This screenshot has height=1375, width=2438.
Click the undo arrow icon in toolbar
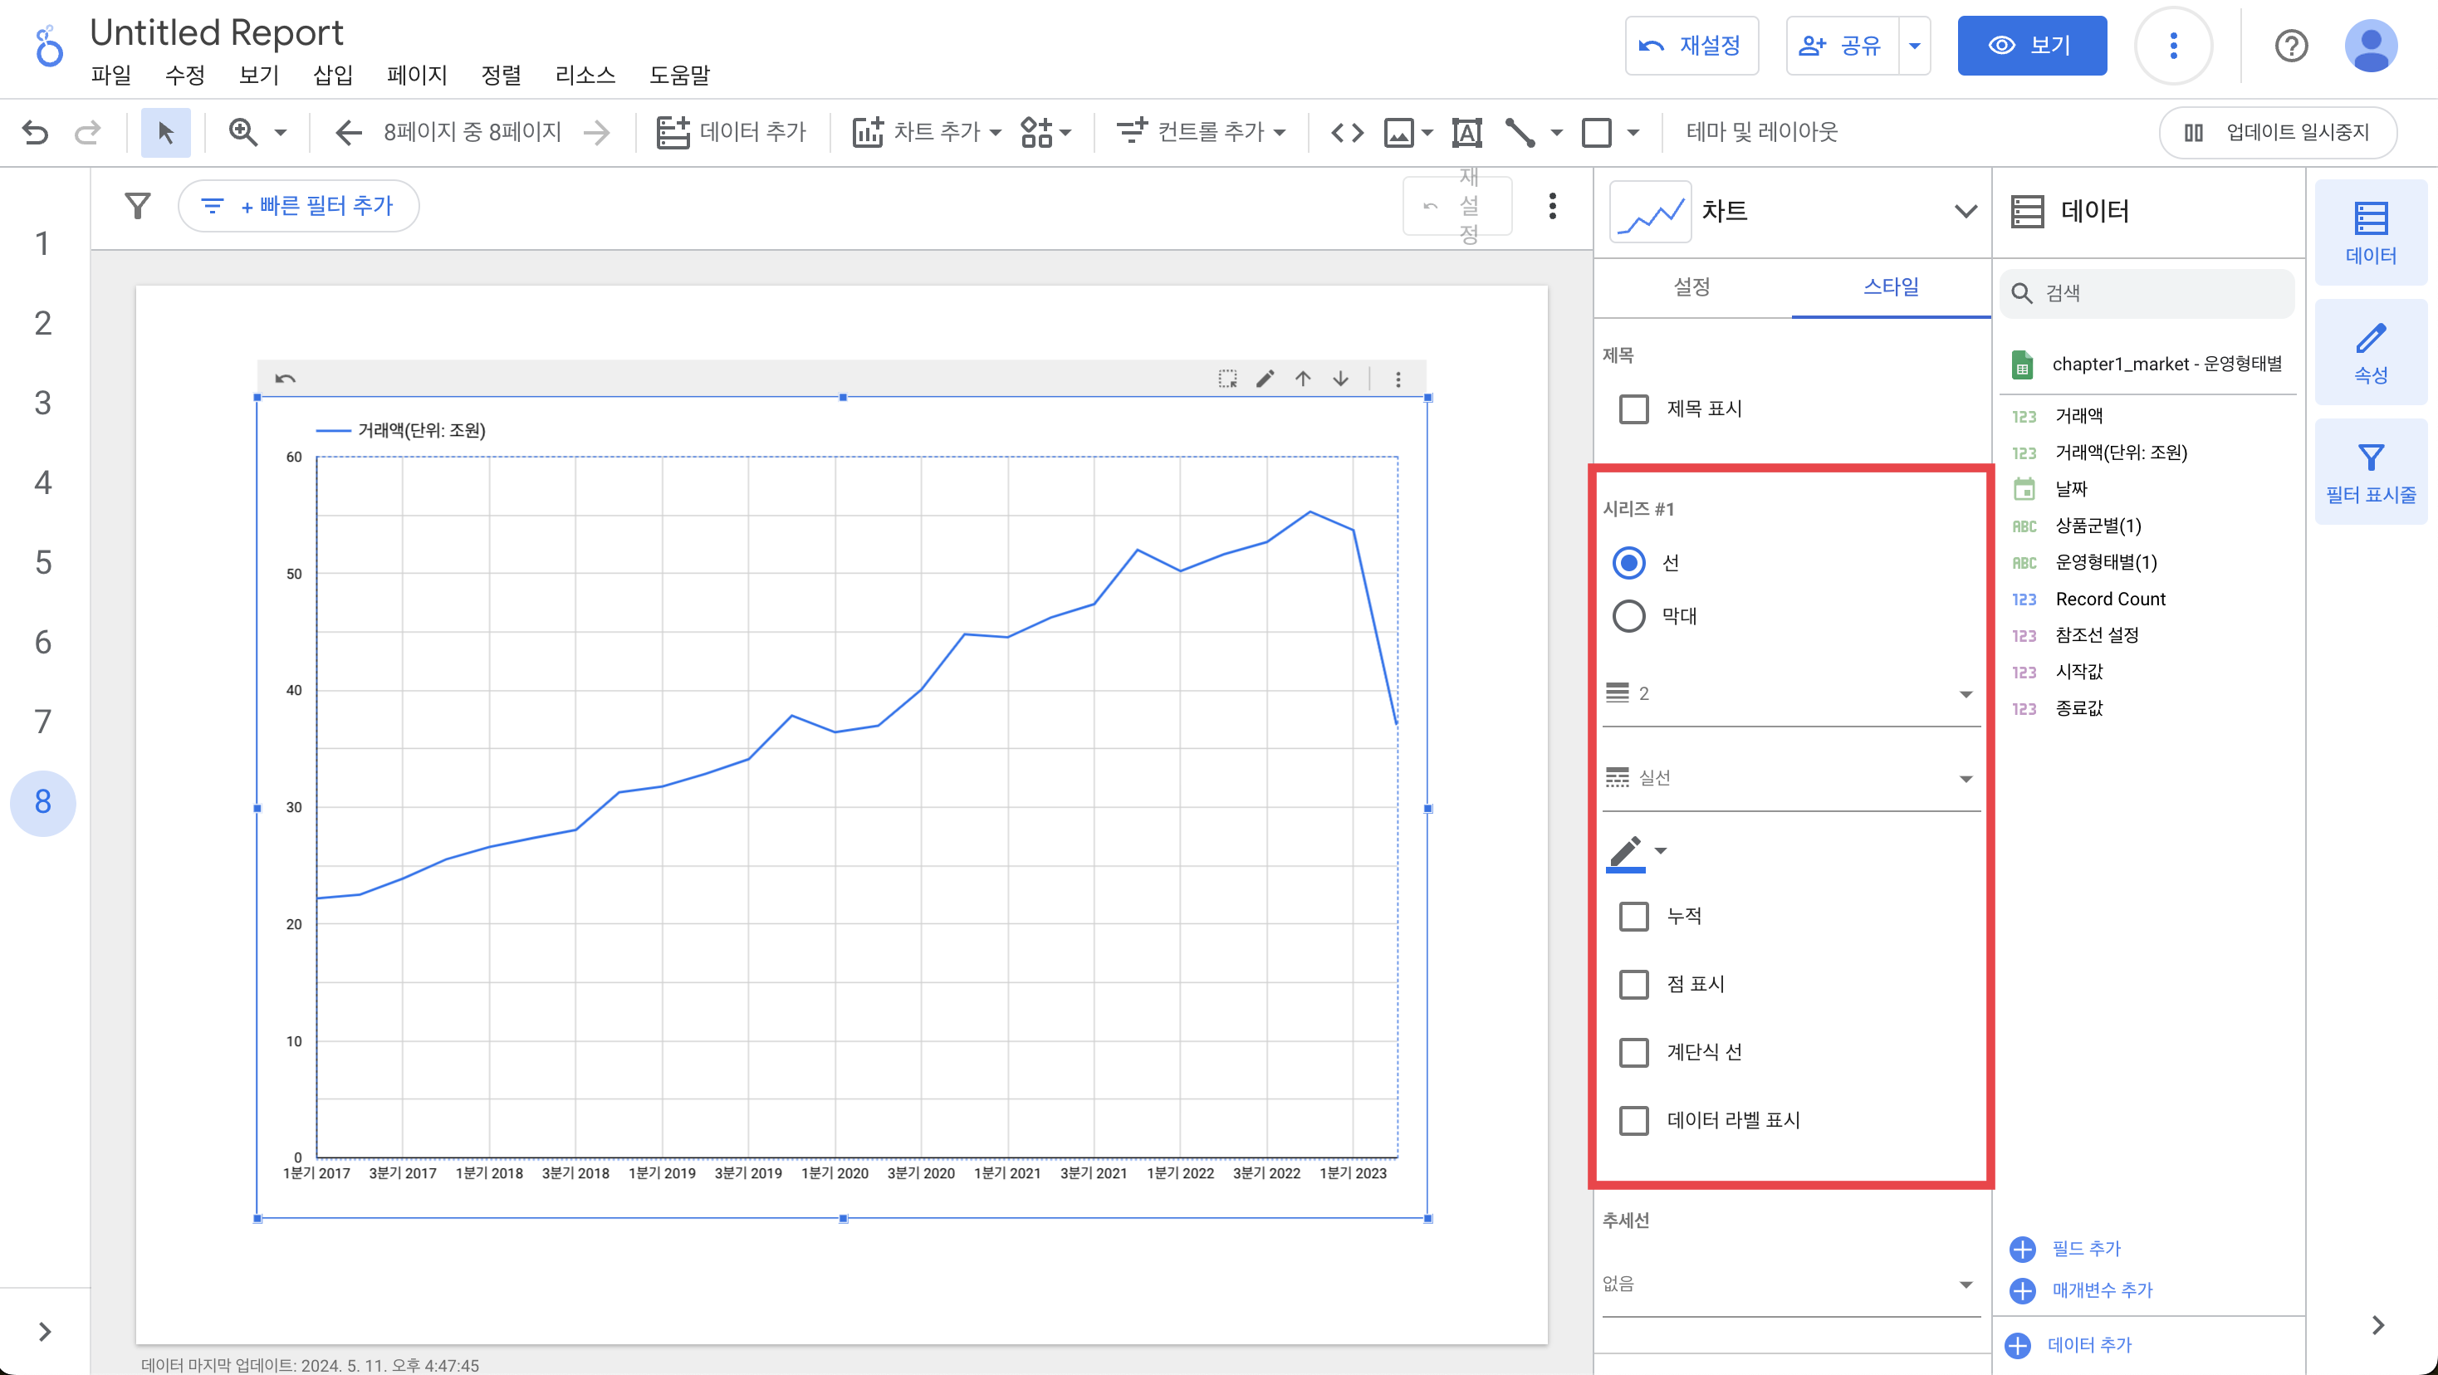tap(35, 131)
